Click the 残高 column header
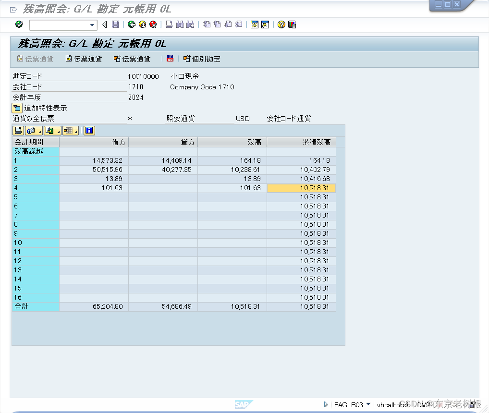Screen dimensions: 489x413 point(232,142)
